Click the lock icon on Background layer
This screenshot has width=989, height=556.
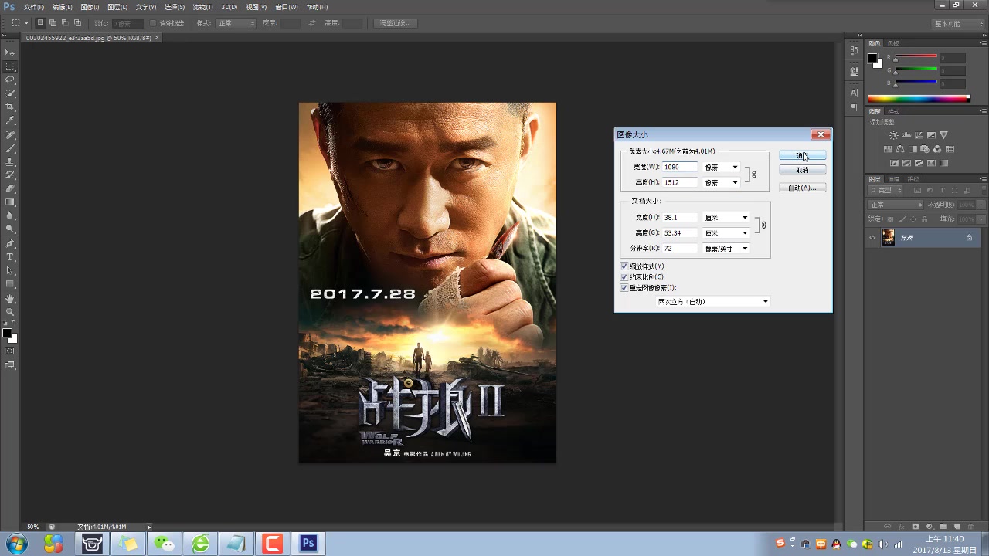pyautogui.click(x=969, y=237)
